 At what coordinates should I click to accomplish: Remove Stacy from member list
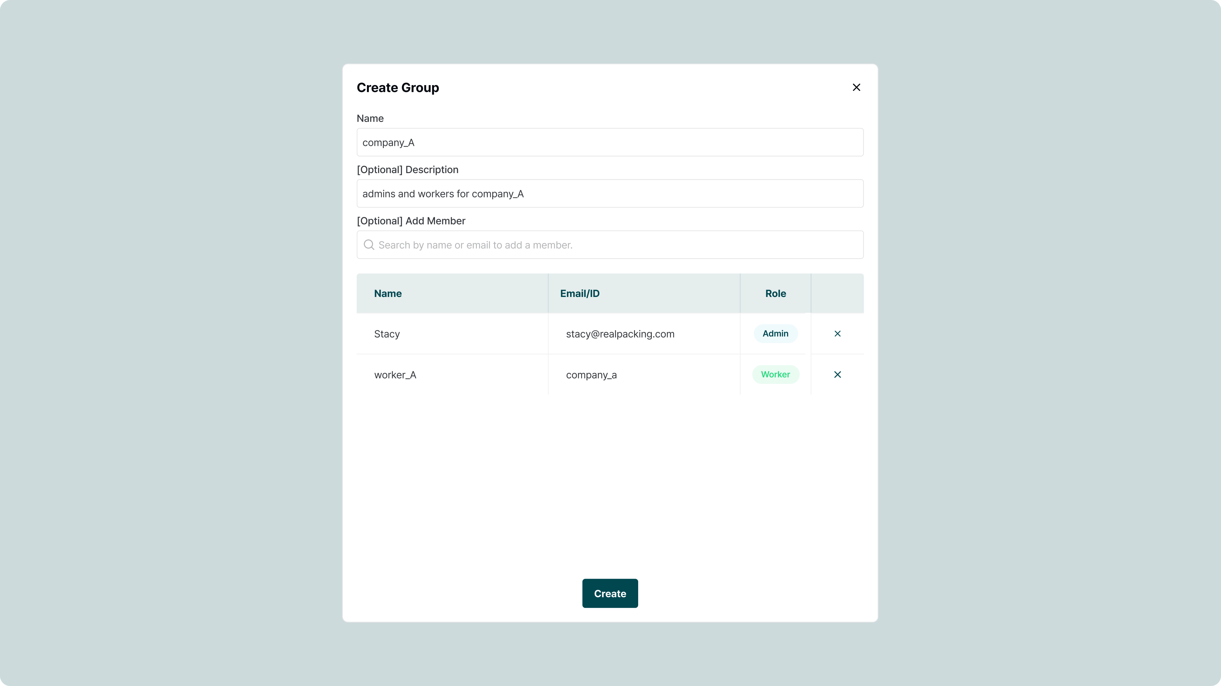pos(837,334)
